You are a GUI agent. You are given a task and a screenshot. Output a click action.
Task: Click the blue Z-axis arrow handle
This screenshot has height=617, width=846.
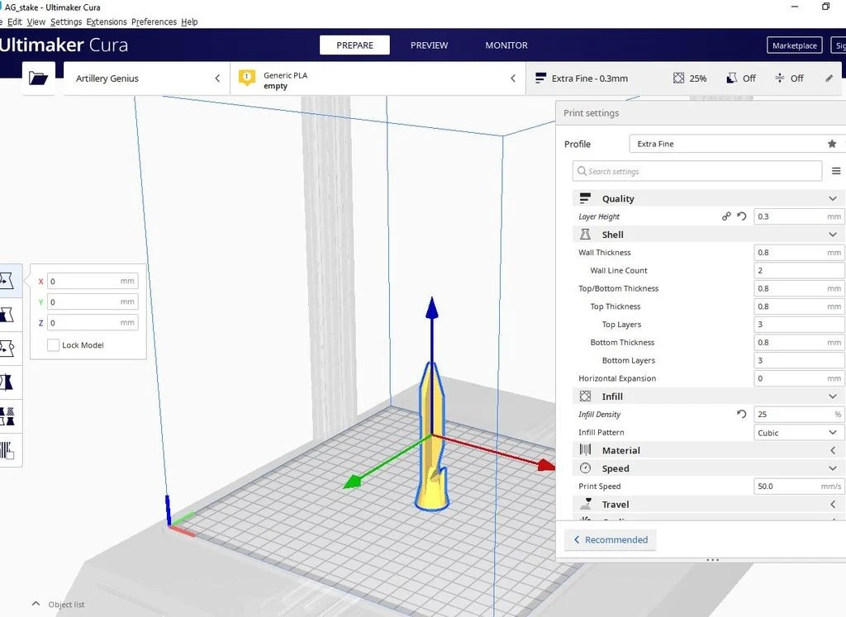coord(431,307)
